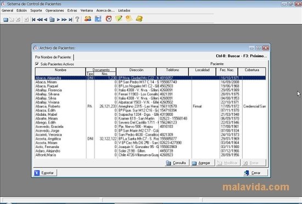Image resolution: width=302 pixels, height=204 pixels.
Task: Click the Cobertura column header
Action: (x=252, y=71)
